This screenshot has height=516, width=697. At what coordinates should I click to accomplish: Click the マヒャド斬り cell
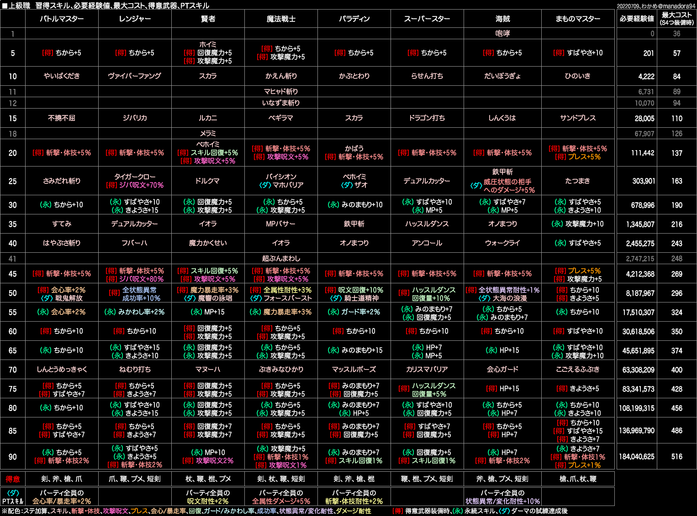click(281, 91)
